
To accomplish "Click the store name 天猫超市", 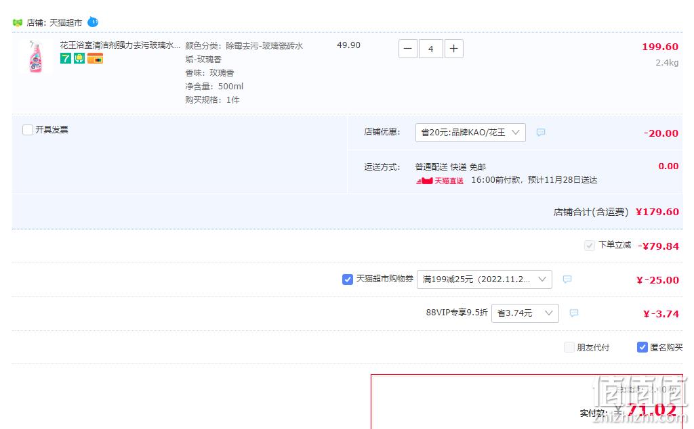I will [x=66, y=22].
